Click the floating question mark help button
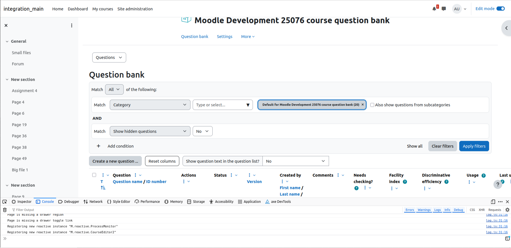 tap(498, 184)
